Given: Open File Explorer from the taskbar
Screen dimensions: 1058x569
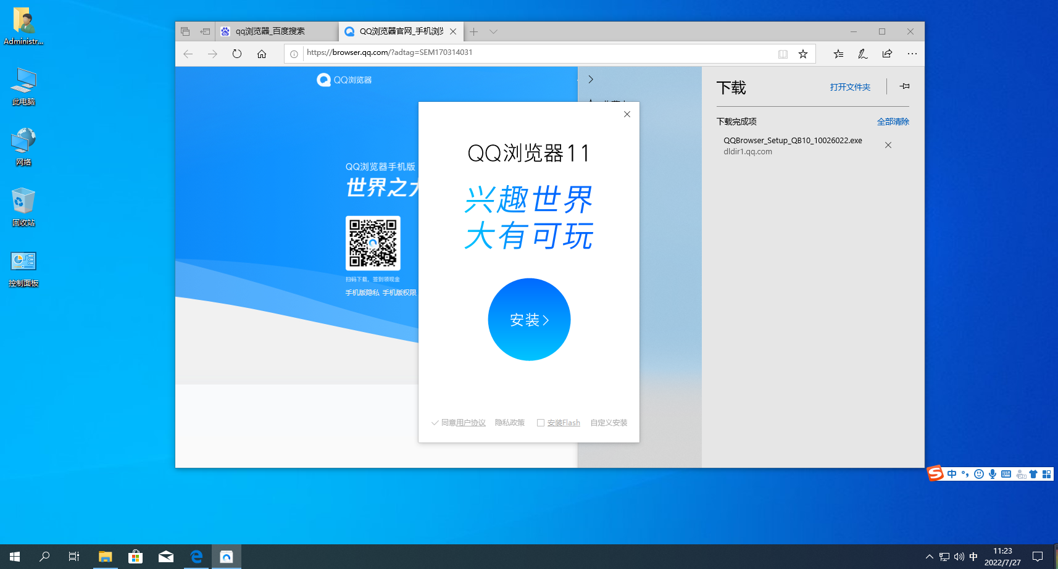Looking at the screenshot, I should pos(105,557).
